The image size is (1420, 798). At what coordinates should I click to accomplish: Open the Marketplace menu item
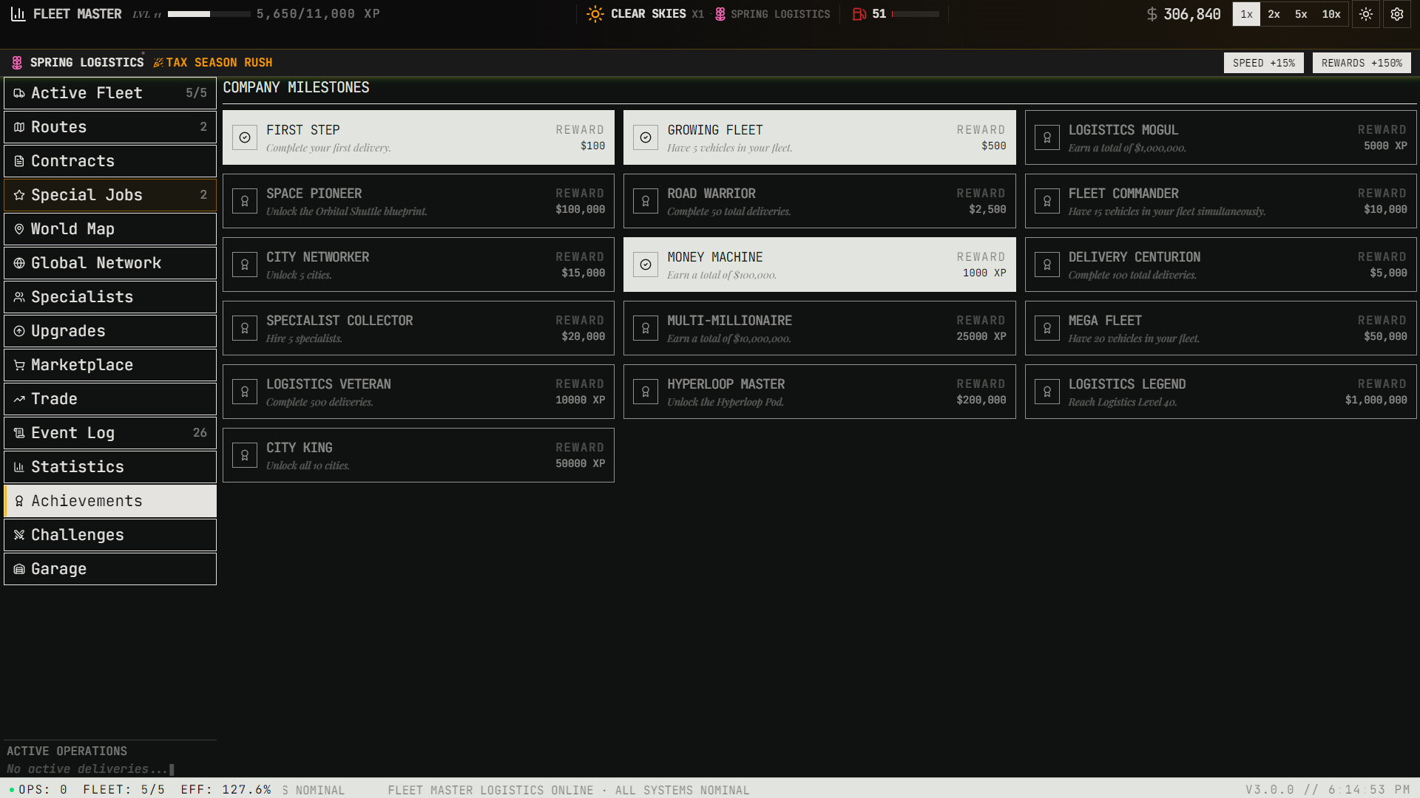tap(110, 365)
